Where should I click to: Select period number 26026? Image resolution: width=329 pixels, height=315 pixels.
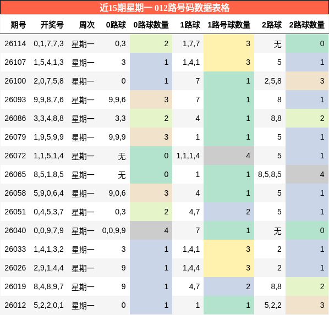(x=15, y=268)
